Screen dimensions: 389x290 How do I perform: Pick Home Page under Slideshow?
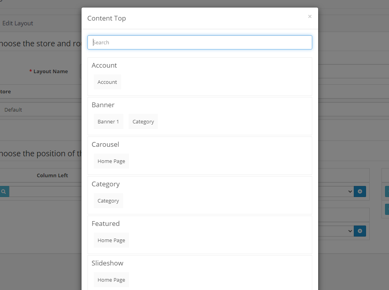111,280
